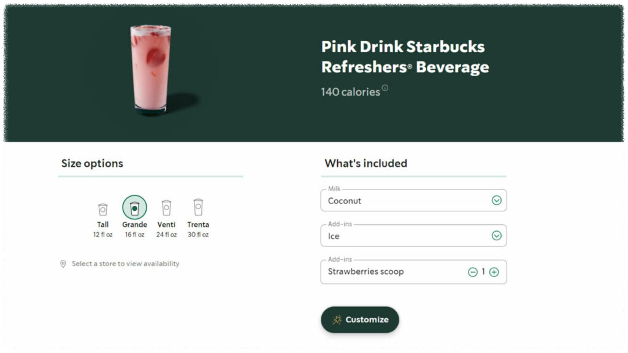Click the Pink Drink product image

coord(151,69)
